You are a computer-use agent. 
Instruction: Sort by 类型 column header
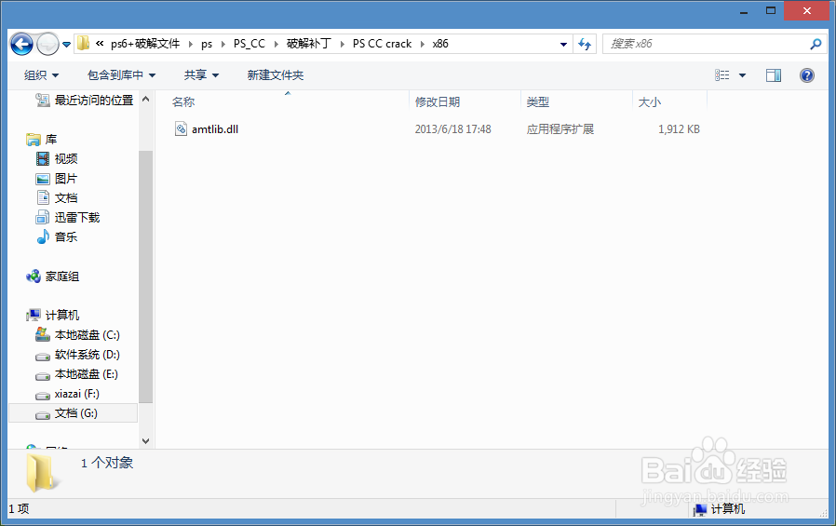[537, 101]
